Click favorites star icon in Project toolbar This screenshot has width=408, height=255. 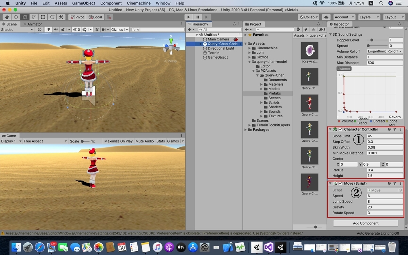313,30
